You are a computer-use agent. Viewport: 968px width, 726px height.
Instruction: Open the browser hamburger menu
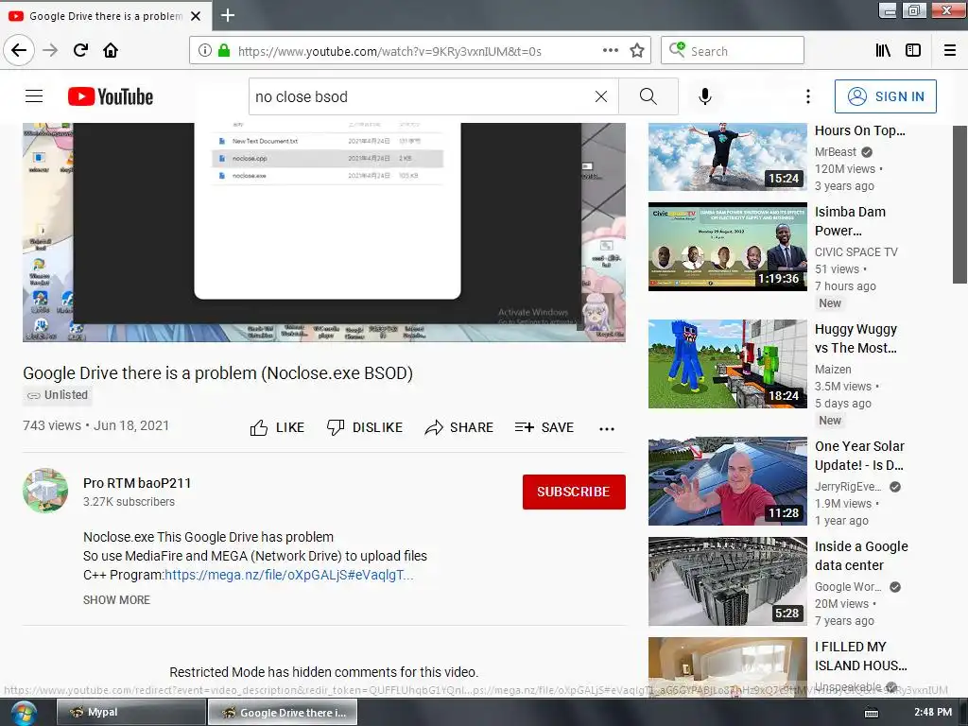950,51
